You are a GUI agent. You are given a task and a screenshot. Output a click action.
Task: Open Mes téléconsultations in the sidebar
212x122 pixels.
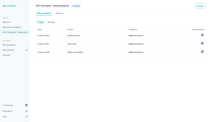(x=12, y=27)
